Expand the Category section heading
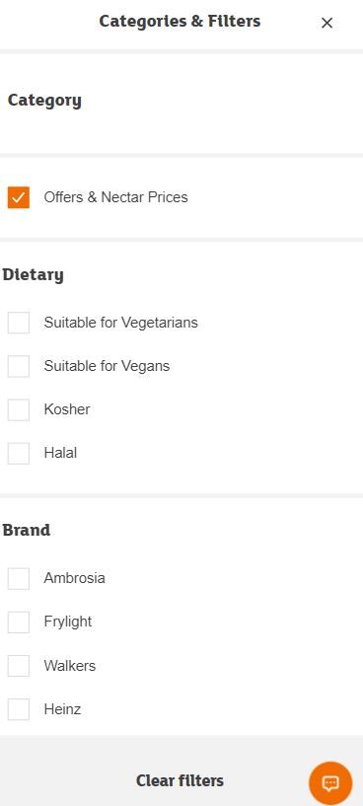The width and height of the screenshot is (363, 806). click(x=44, y=101)
